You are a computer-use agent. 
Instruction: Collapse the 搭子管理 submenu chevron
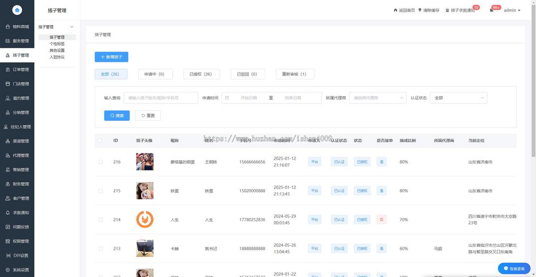72,27
